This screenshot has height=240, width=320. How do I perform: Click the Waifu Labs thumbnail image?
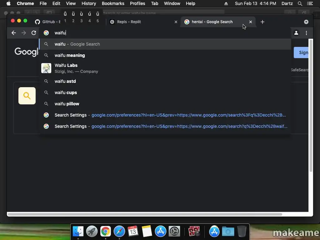pos(46,68)
